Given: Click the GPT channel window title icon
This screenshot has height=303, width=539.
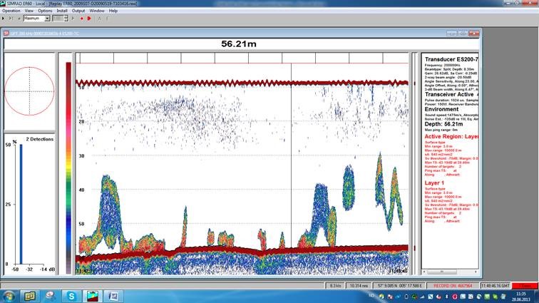Looking at the screenshot, I should pos(6,33).
